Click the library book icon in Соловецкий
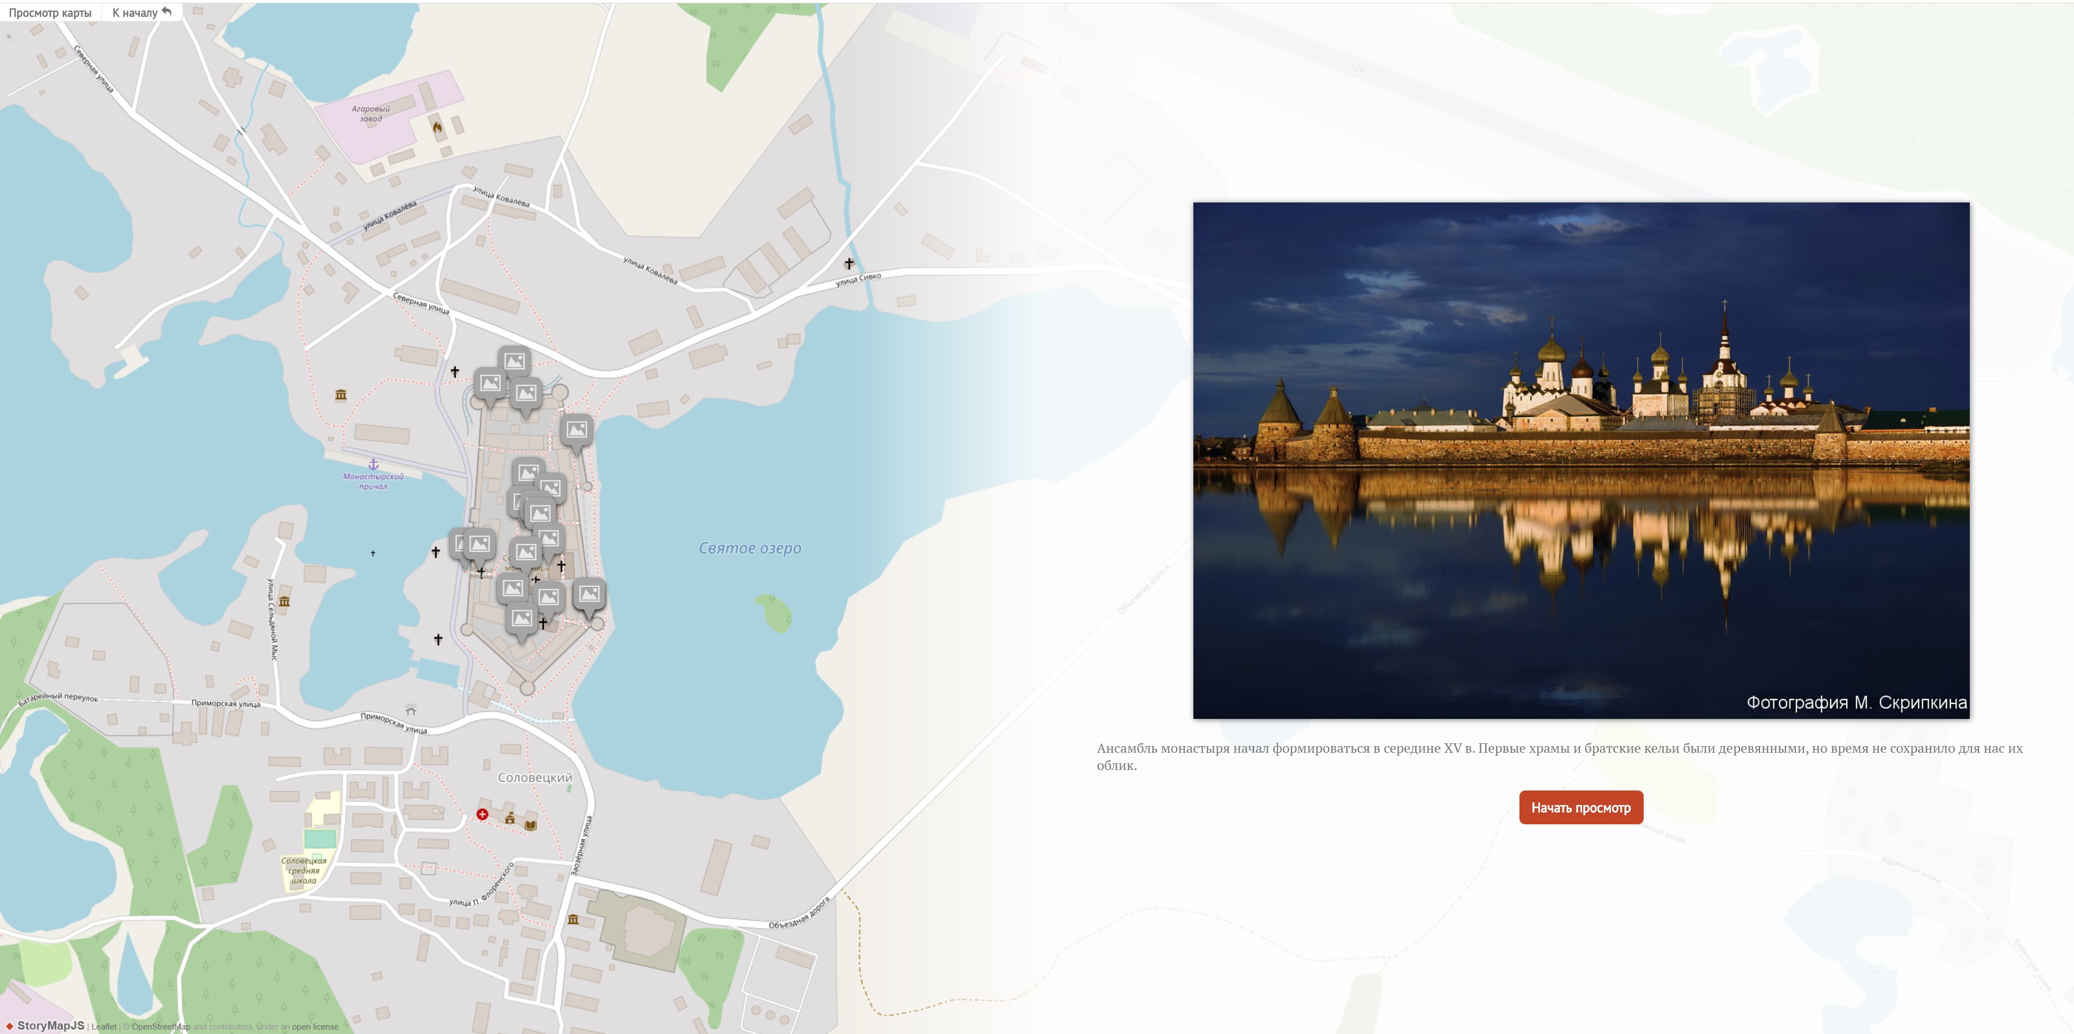This screenshot has height=1034, width=2074. (531, 825)
